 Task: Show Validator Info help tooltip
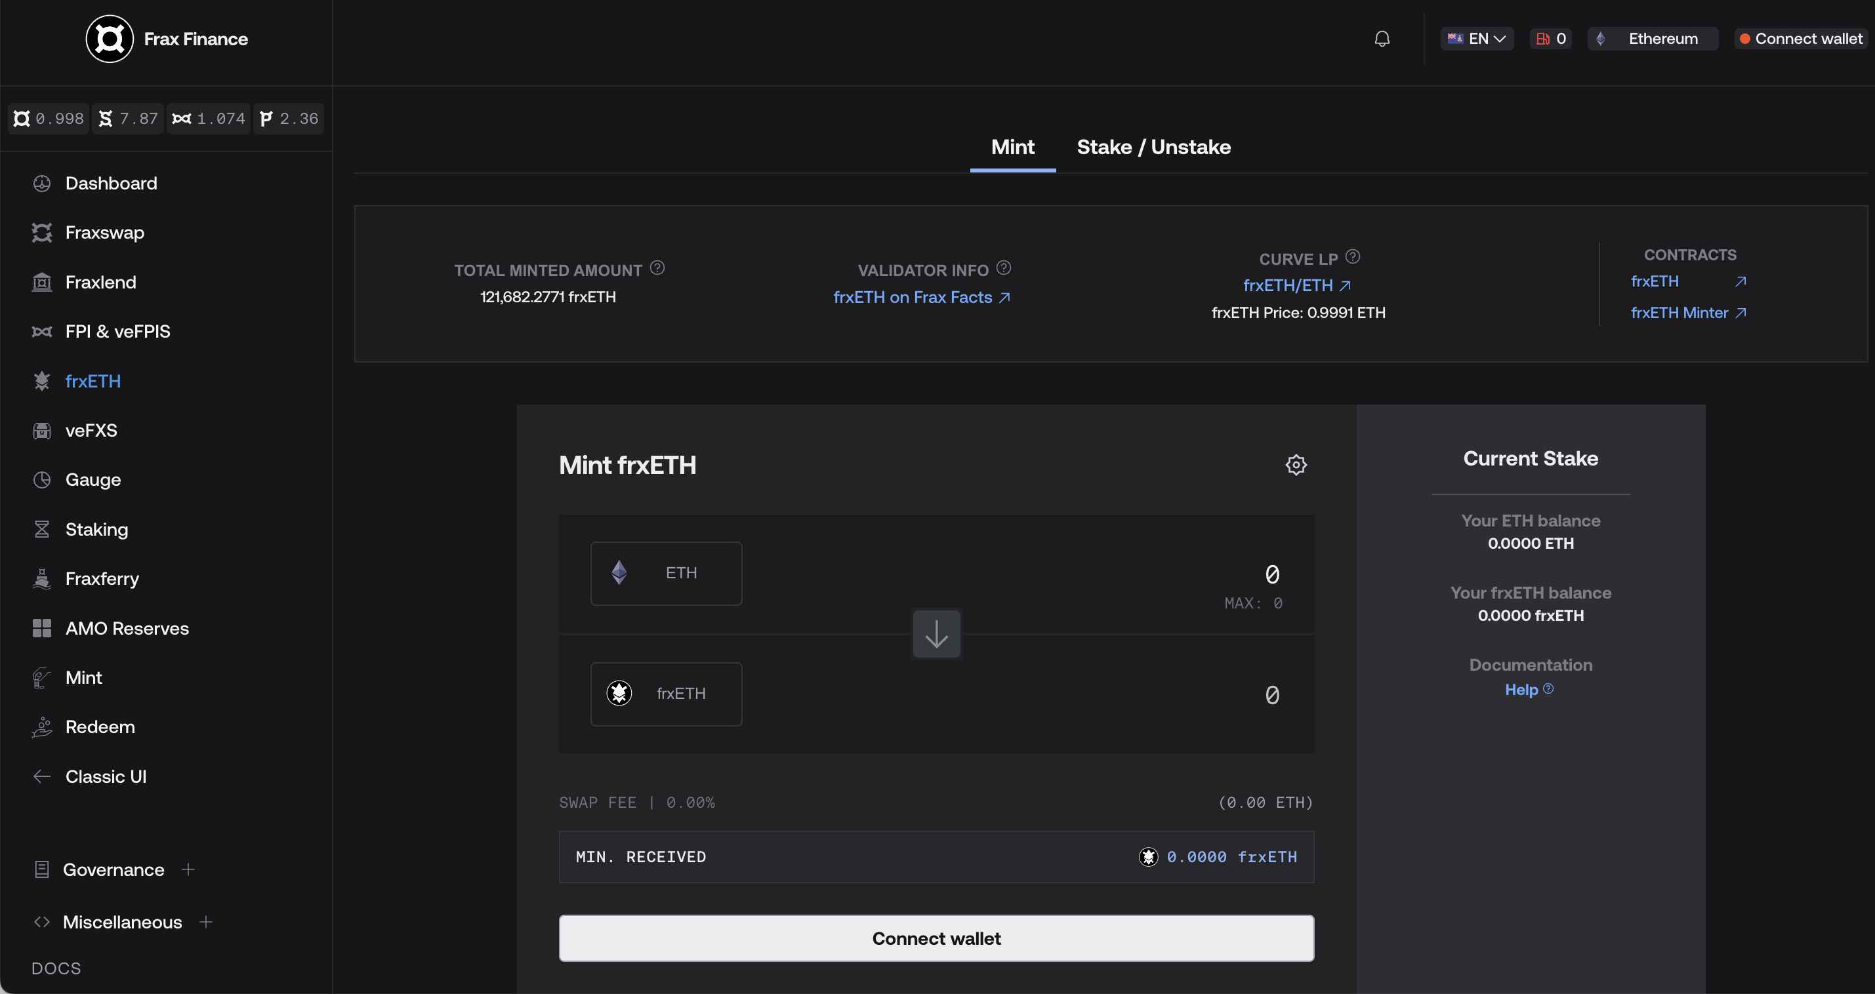(x=1004, y=269)
